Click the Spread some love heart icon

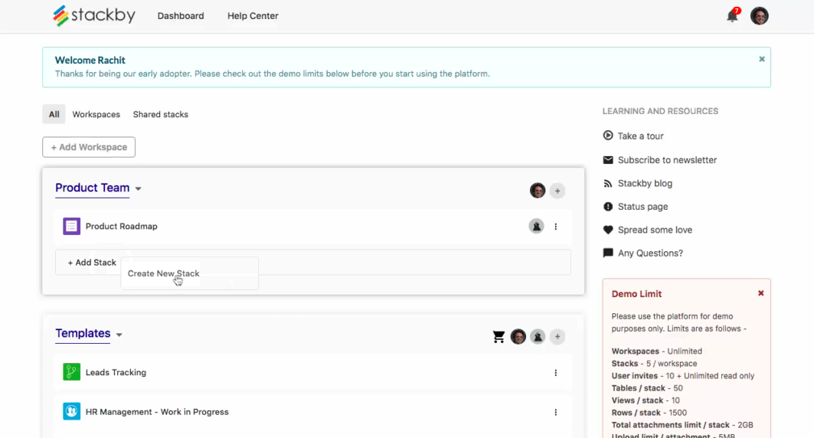[608, 230]
